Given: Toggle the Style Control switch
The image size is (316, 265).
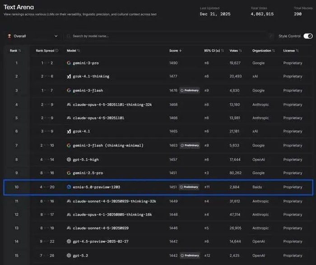Looking at the screenshot, I should click(x=308, y=36).
